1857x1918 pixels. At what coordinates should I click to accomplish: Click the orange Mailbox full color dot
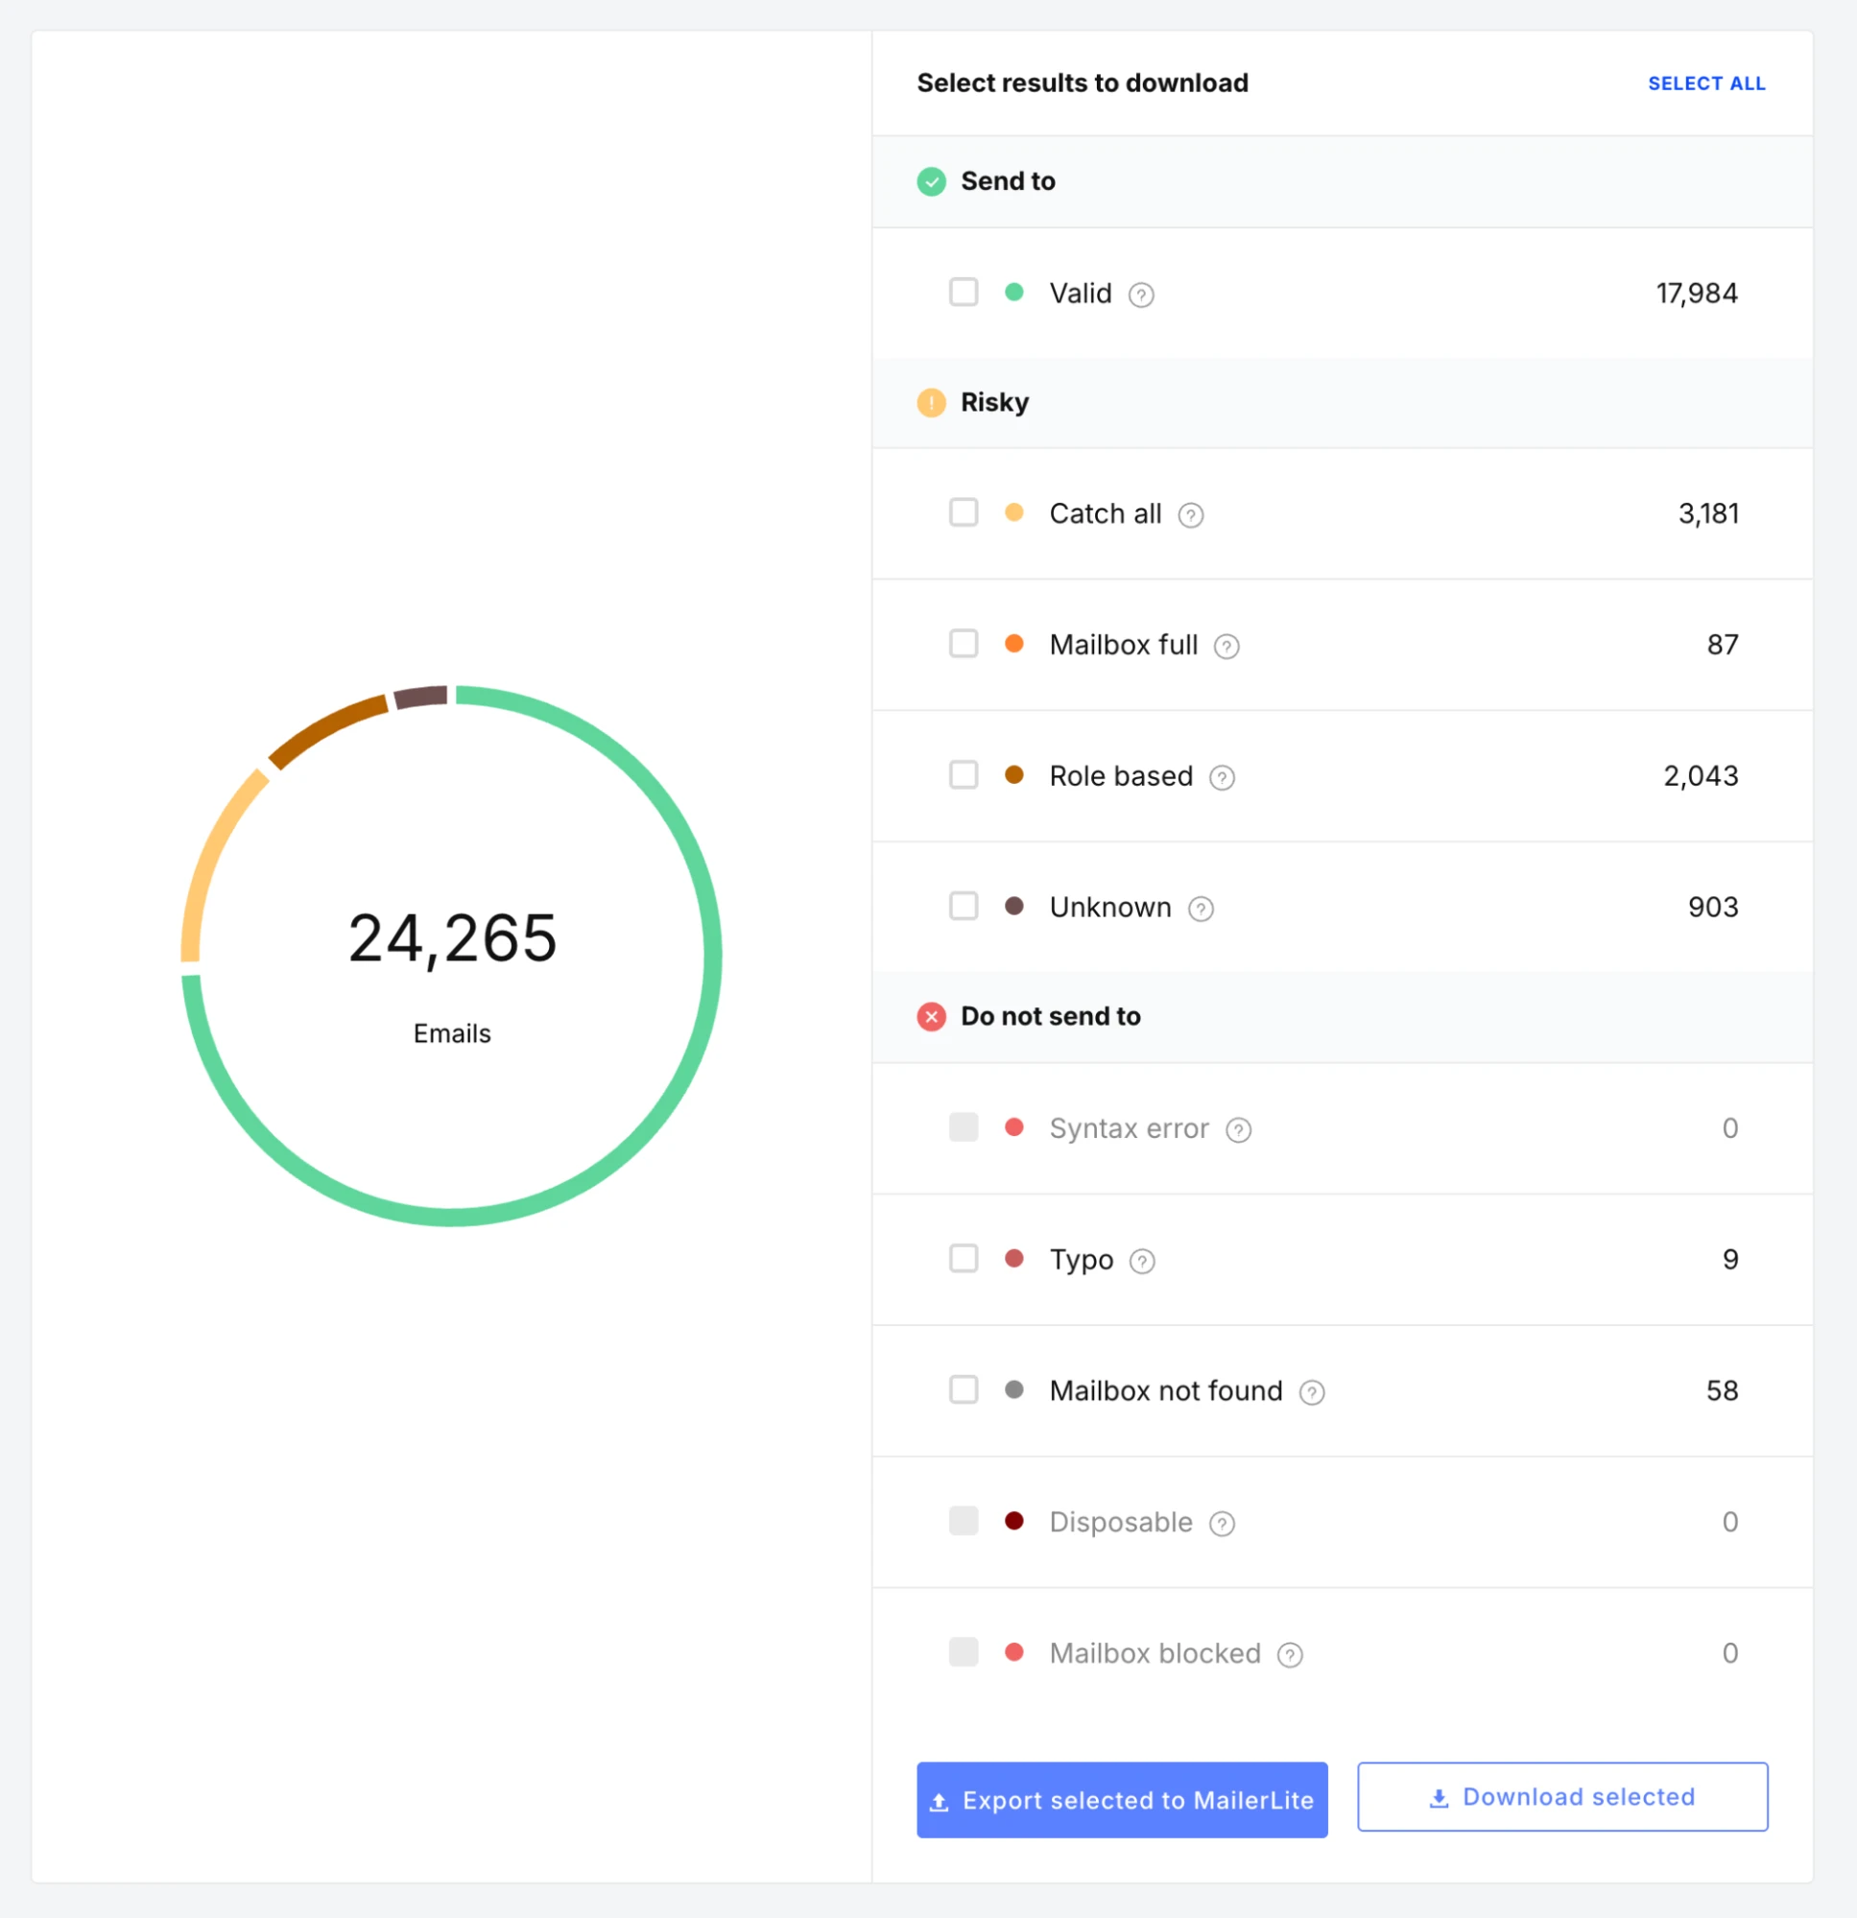click(1014, 643)
